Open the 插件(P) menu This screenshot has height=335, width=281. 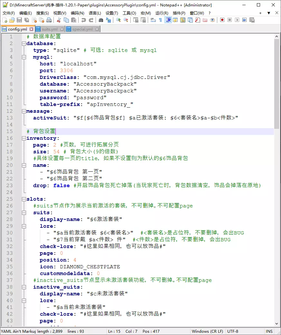pos(179,13)
